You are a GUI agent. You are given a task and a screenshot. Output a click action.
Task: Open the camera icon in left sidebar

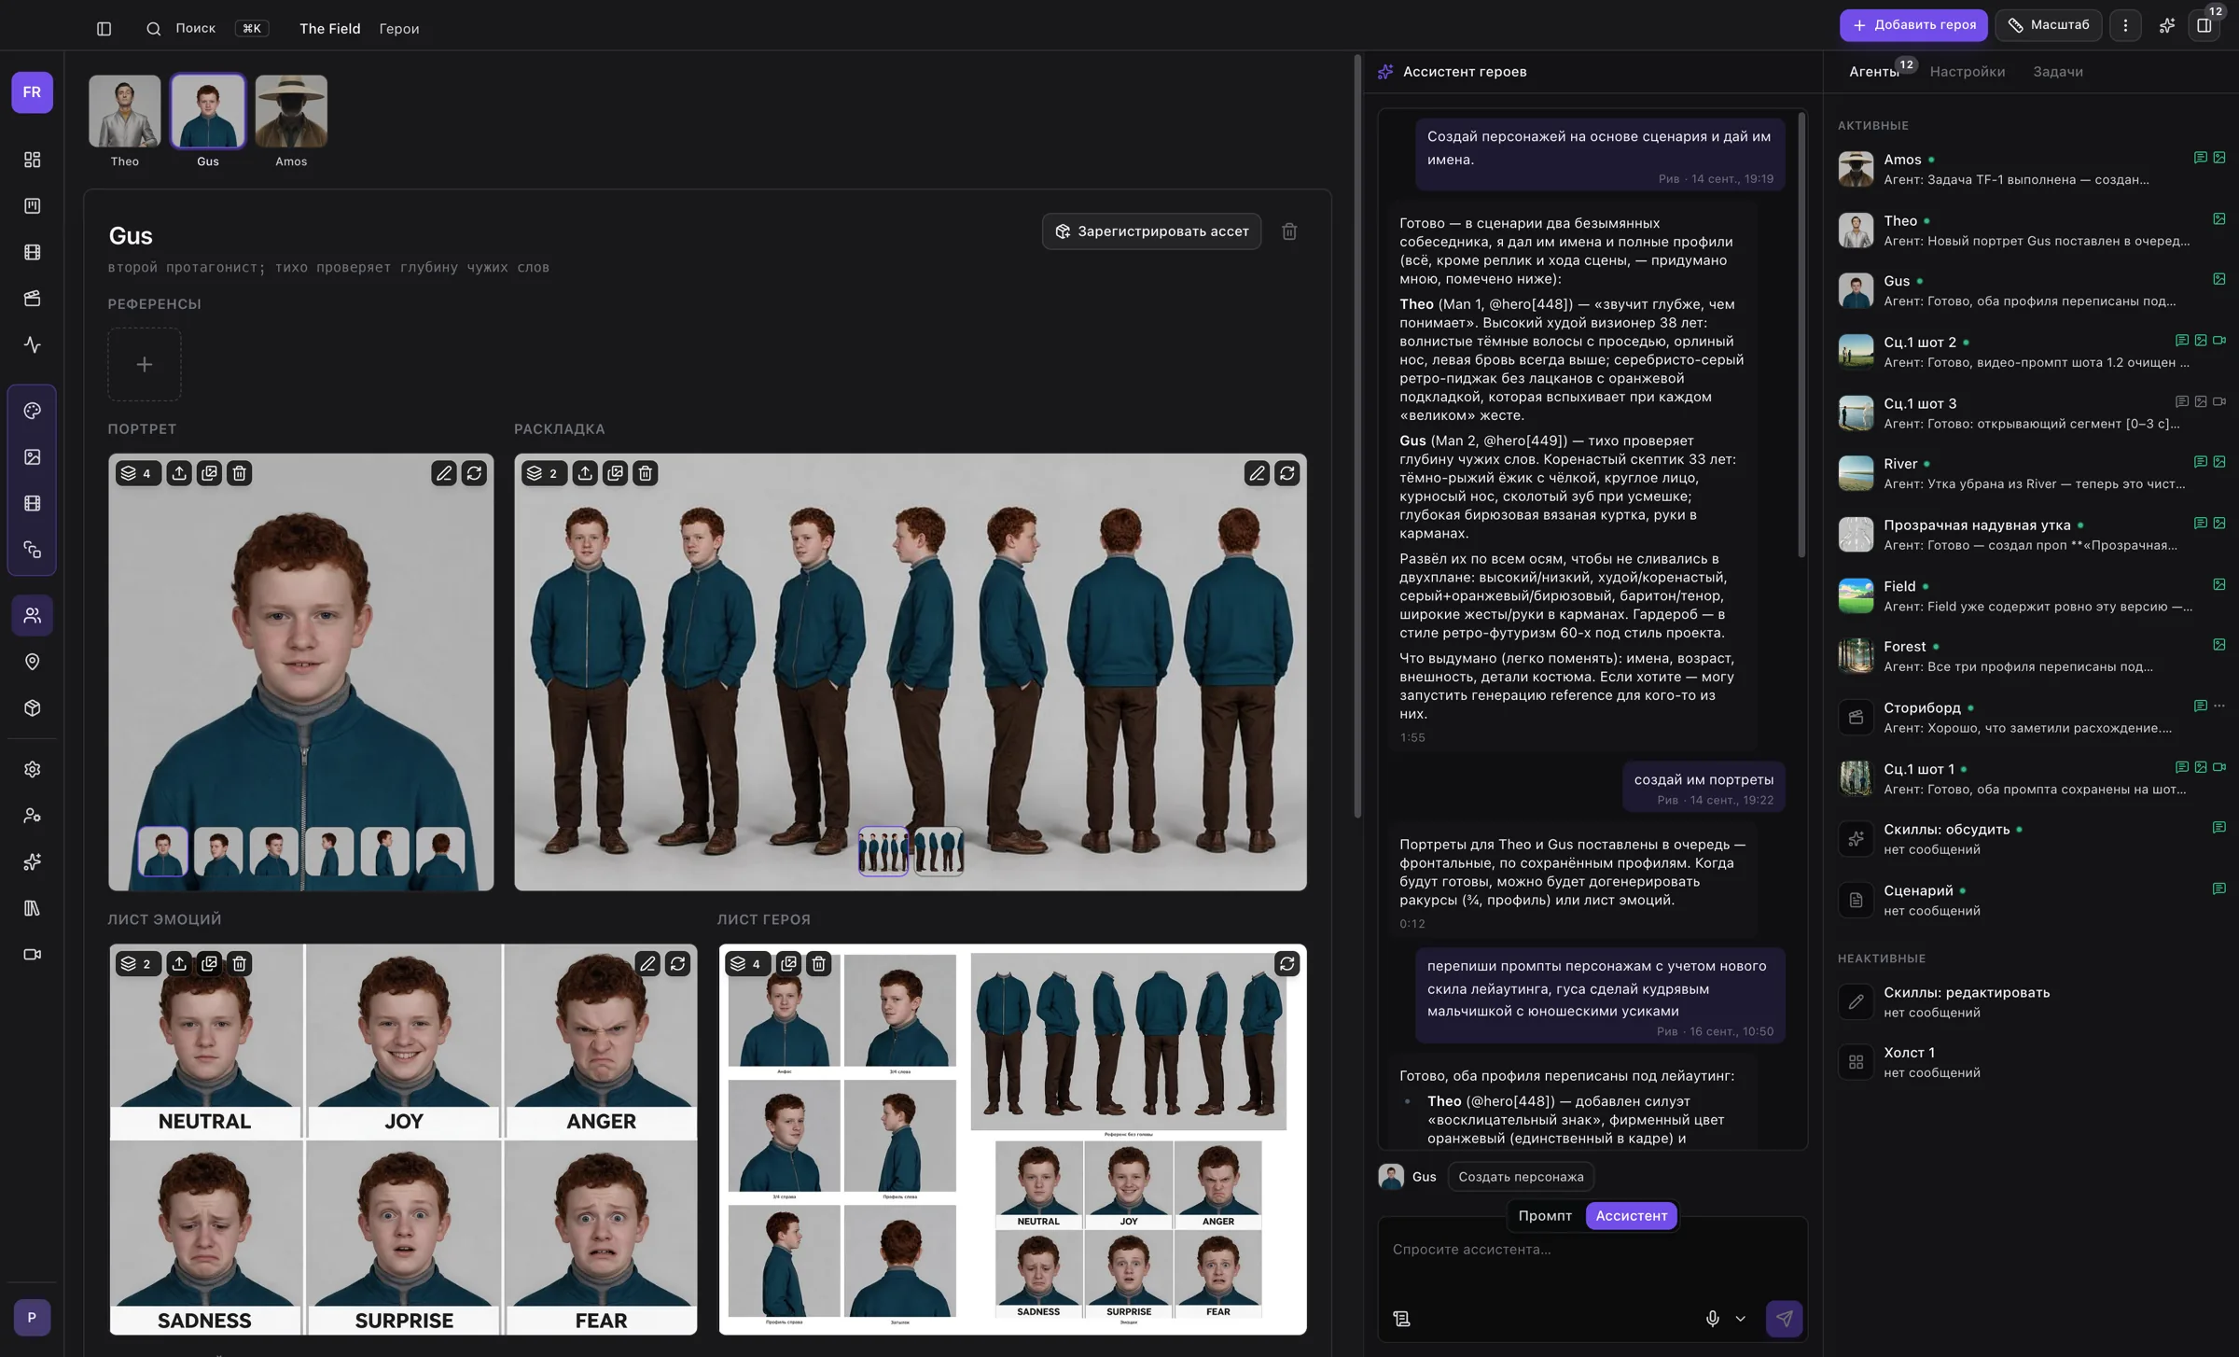tap(33, 955)
